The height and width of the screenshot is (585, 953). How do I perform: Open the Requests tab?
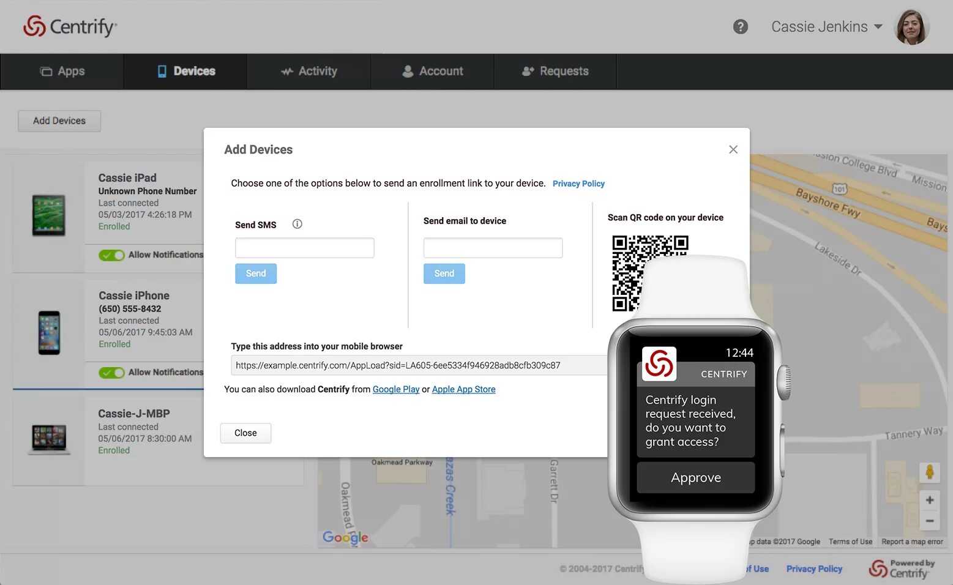[x=556, y=71]
